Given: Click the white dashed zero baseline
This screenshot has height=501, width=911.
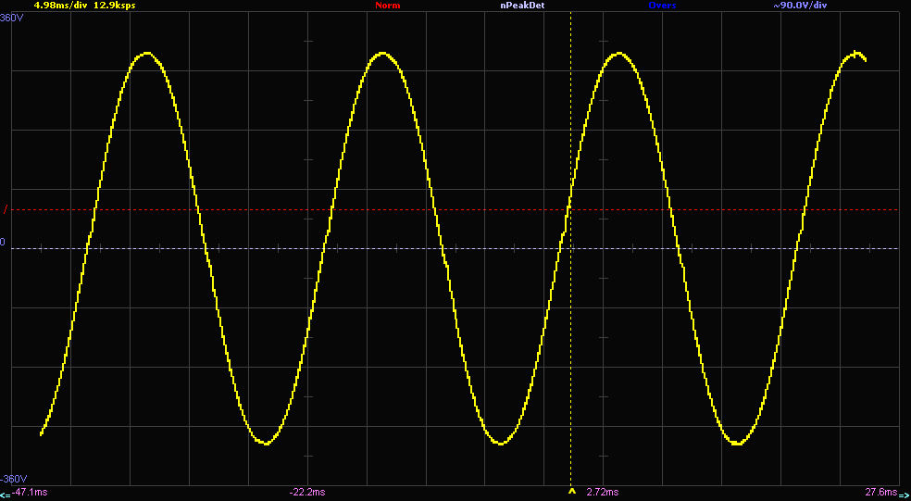Looking at the screenshot, I should click(x=455, y=249).
